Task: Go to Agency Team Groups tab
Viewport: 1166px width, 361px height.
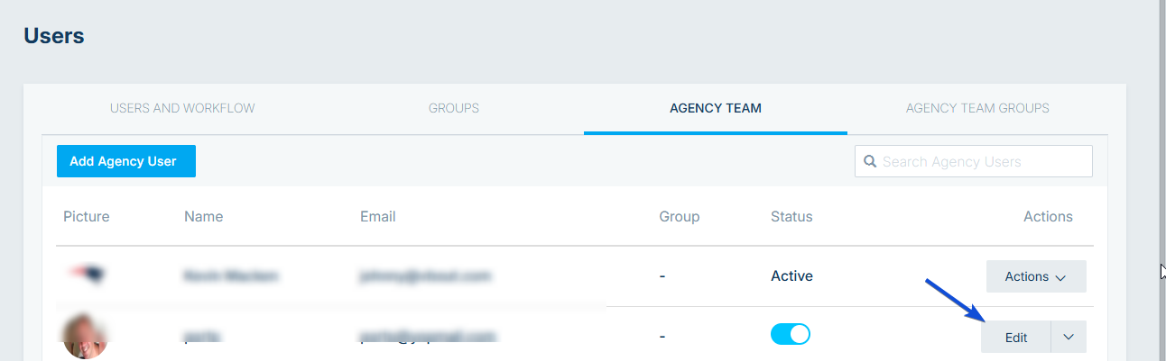Action: (x=977, y=108)
